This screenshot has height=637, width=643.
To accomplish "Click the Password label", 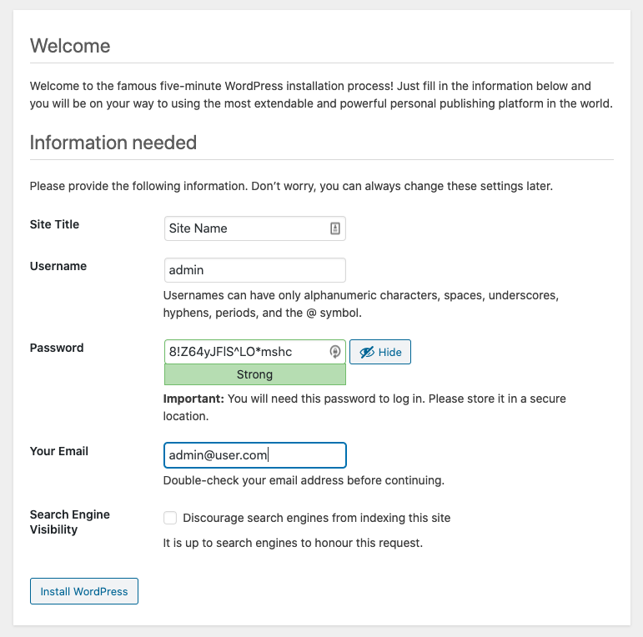I will pos(57,348).
